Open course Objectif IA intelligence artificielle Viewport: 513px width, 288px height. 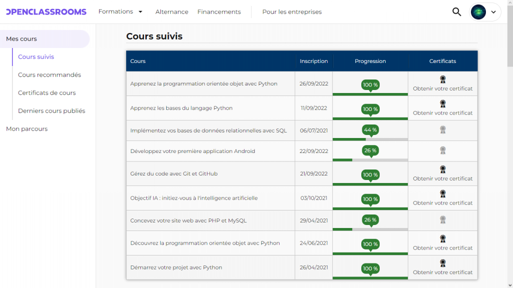pos(194,198)
